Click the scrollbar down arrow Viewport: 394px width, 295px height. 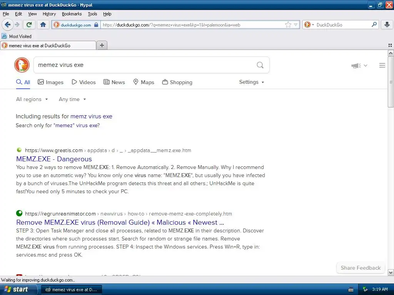pos(391,273)
